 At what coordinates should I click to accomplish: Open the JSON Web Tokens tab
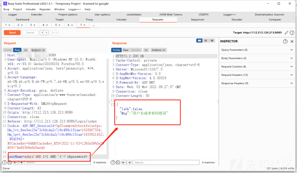(x=171, y=14)
